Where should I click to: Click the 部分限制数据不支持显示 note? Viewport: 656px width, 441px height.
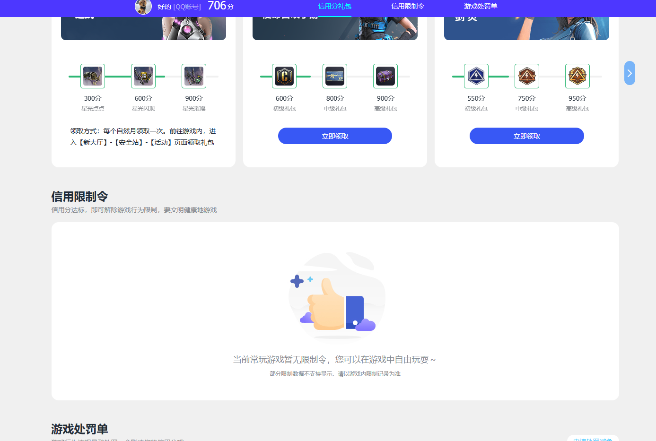point(335,374)
